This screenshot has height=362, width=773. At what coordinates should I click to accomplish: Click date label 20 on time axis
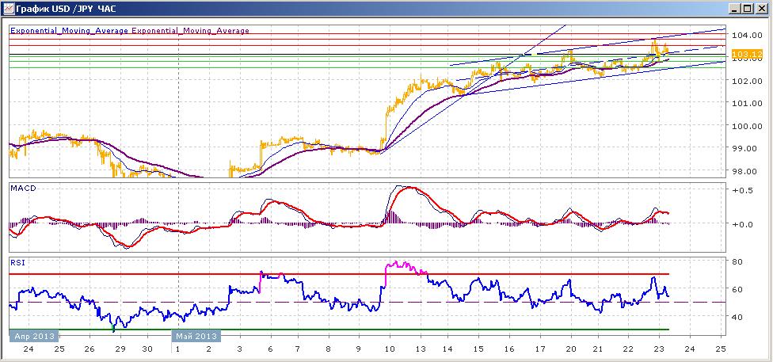(571, 349)
